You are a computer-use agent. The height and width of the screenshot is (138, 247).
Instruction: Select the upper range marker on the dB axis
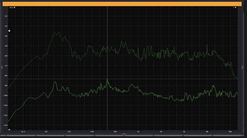pos(9,31)
